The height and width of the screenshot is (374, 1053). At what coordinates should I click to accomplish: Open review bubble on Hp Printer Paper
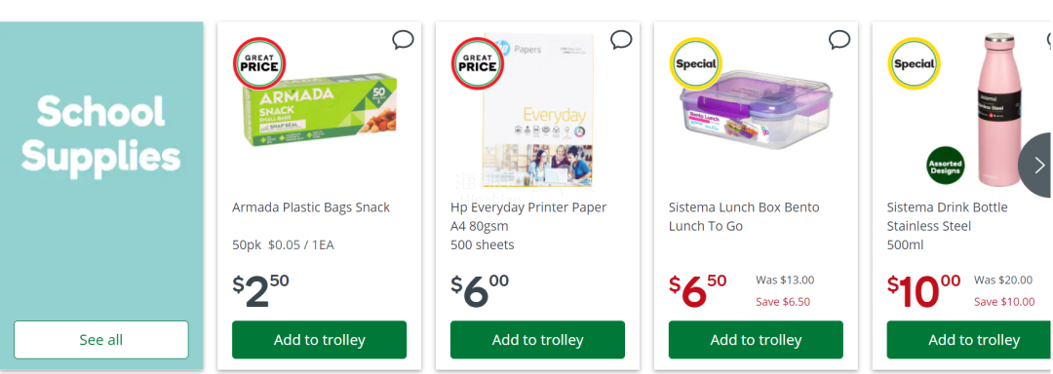point(621,40)
